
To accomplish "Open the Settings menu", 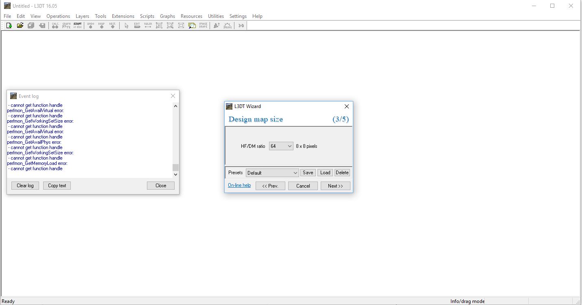I will click(238, 16).
